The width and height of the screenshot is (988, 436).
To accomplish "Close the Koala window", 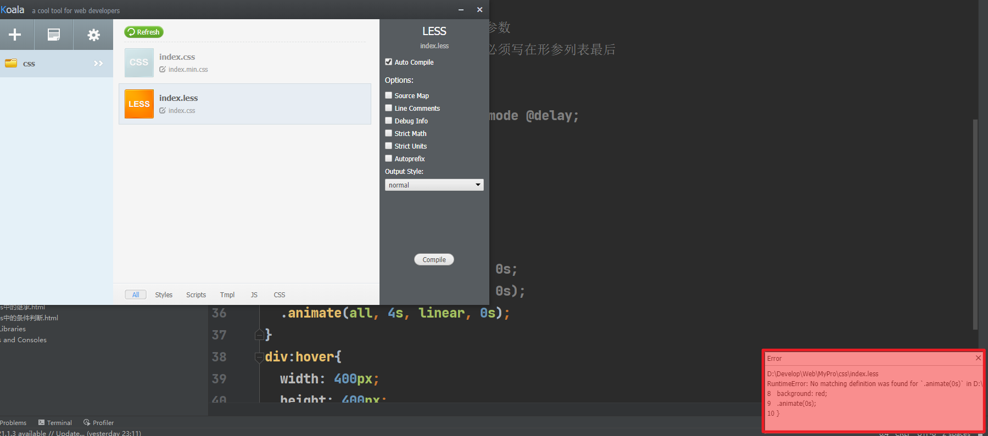I will click(479, 9).
